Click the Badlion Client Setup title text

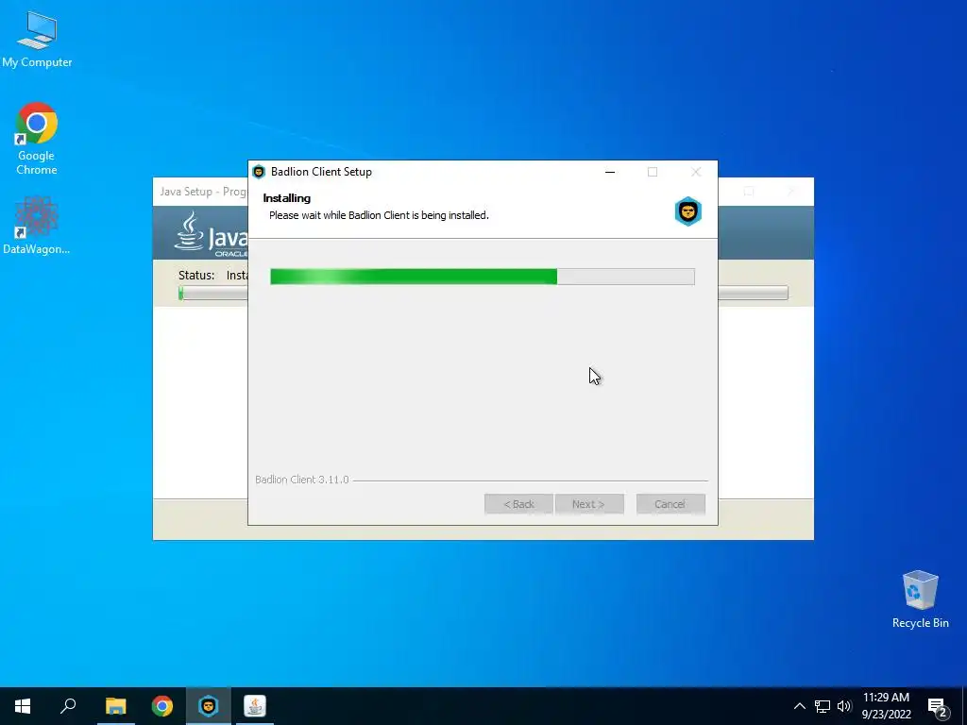point(321,172)
